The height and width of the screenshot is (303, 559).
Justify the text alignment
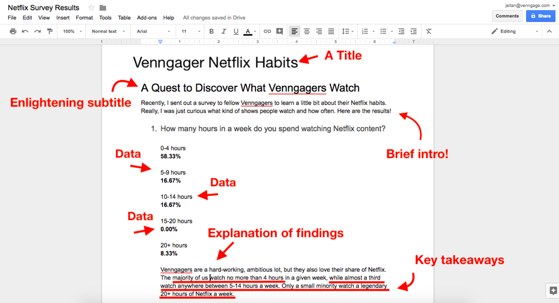(331, 32)
